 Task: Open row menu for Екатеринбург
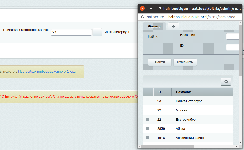148,120
